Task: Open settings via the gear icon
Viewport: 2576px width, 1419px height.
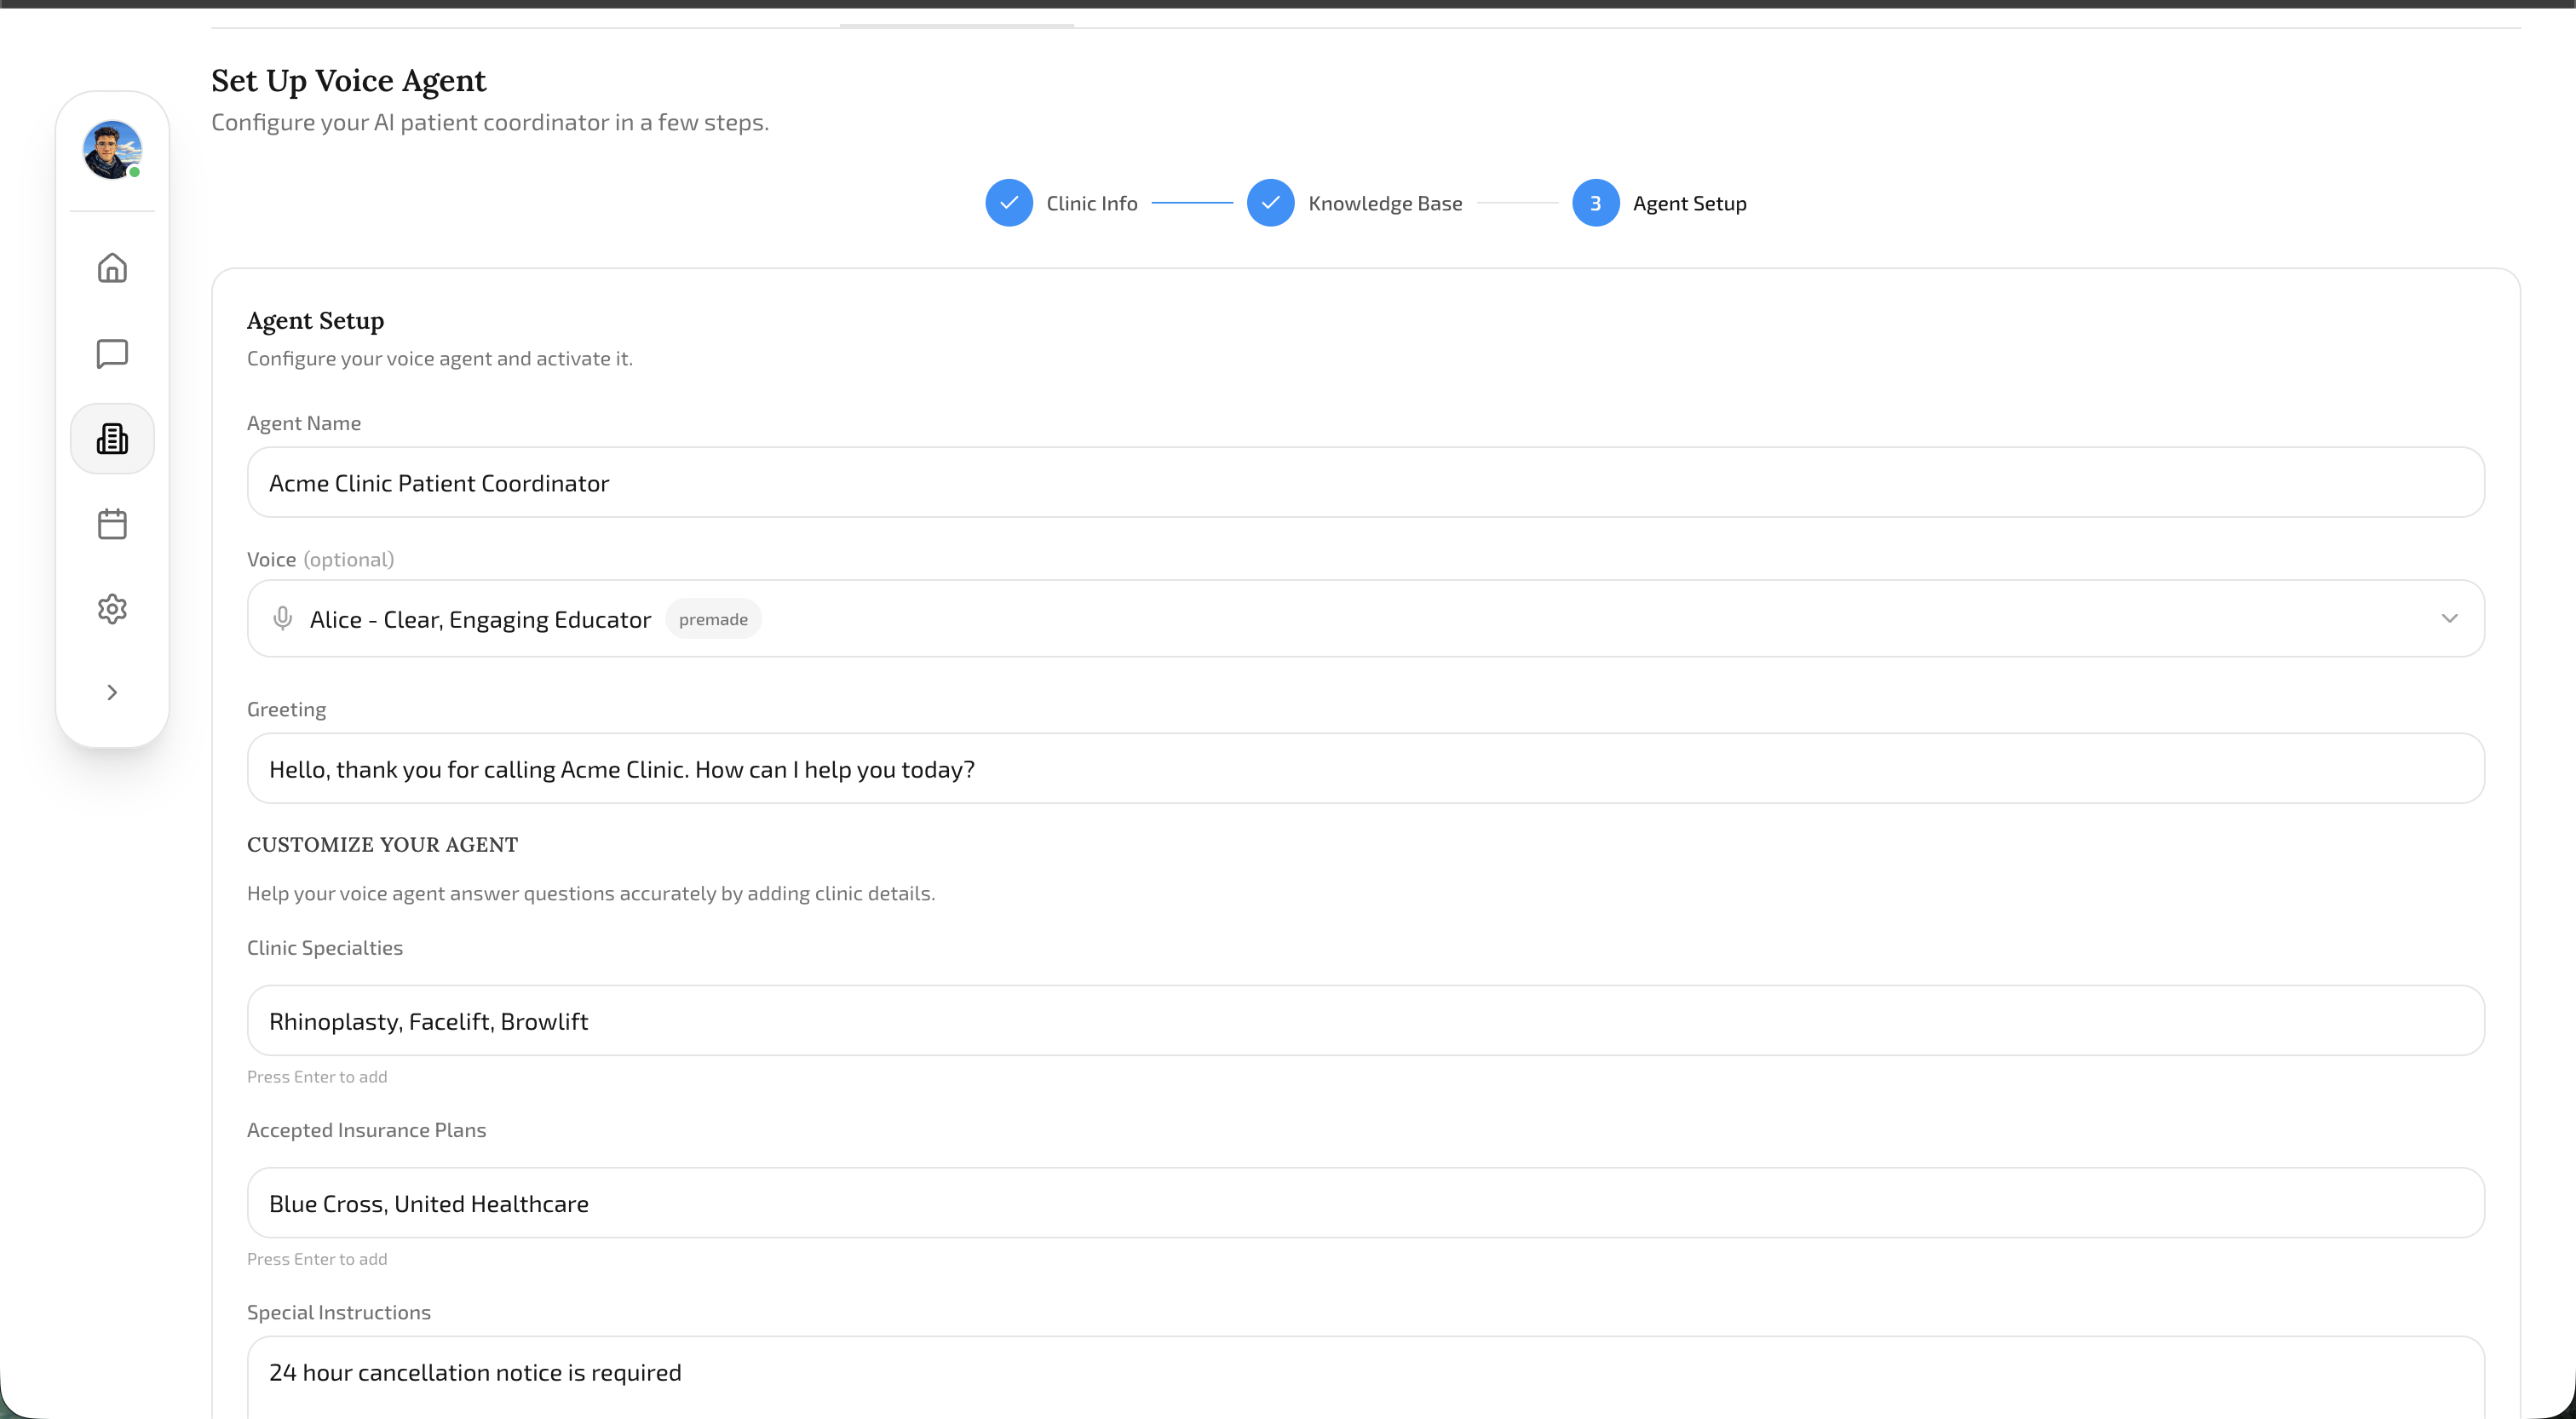Action: (x=112, y=609)
